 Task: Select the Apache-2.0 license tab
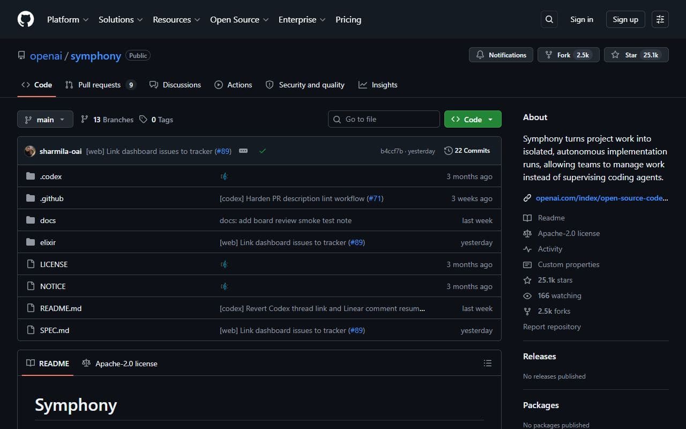(x=120, y=364)
